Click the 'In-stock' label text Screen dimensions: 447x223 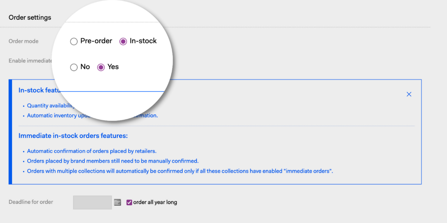click(143, 41)
